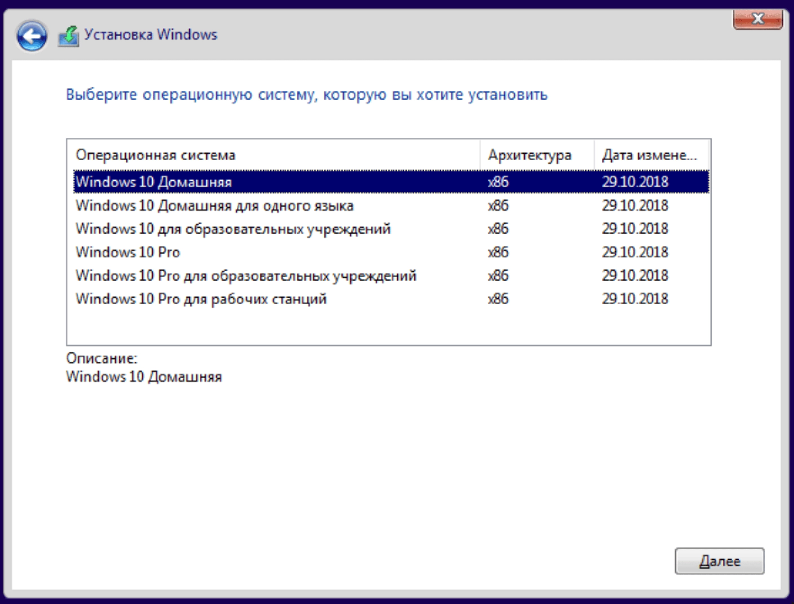Choose Windows 10 для образовательных учреждений
794x604 pixels.
[391, 229]
